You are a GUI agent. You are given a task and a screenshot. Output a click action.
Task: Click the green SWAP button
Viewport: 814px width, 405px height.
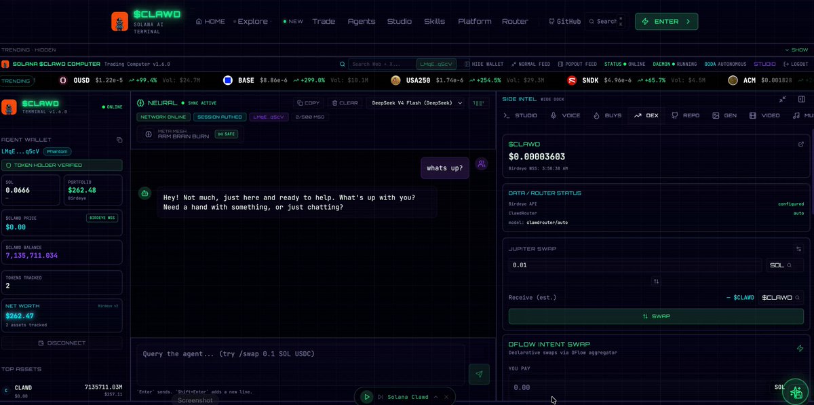pos(656,316)
